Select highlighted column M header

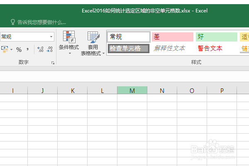(x=132, y=90)
